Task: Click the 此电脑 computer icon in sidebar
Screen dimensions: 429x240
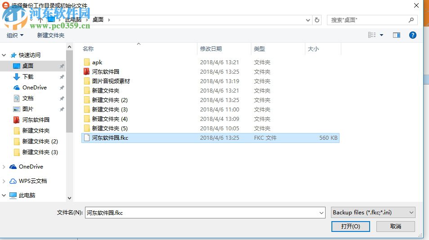Action: pyautogui.click(x=13, y=195)
